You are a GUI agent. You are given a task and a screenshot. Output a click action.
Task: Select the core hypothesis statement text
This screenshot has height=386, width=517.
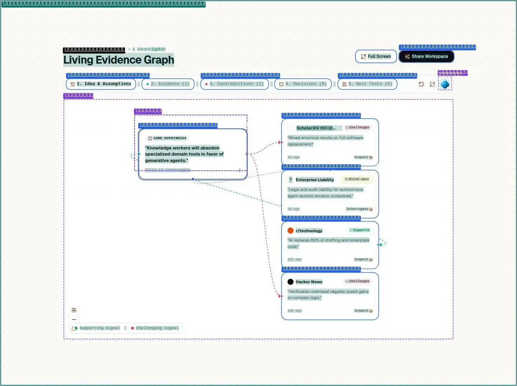click(184, 154)
